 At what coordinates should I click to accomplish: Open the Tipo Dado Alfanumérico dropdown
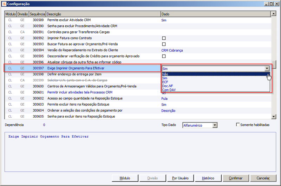pos(215,125)
